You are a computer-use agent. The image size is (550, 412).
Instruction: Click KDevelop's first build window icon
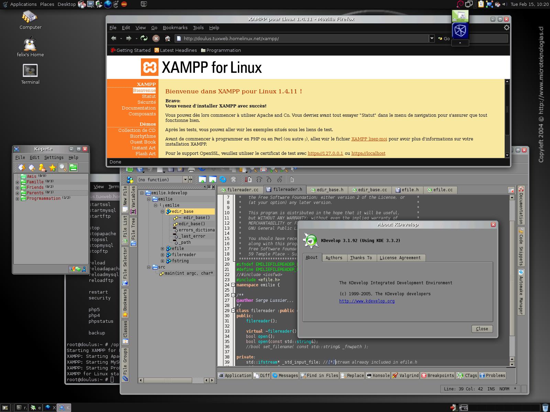point(202,180)
